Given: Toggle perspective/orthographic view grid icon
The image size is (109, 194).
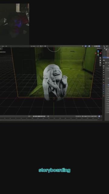Looking at the screenshot, I should click(100, 65).
